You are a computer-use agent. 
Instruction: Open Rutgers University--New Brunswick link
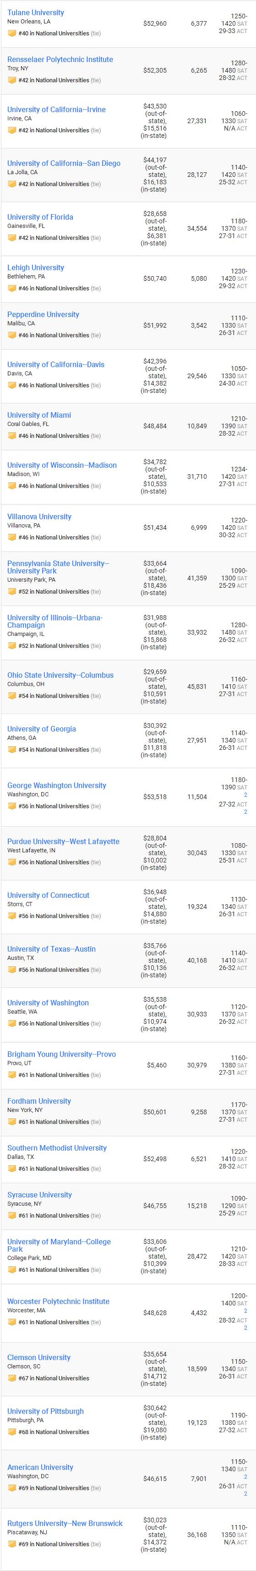click(x=65, y=1523)
